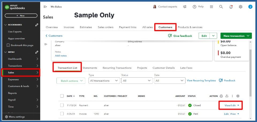Open the user profile avatar J
257x122 pixels.
coord(250,7)
